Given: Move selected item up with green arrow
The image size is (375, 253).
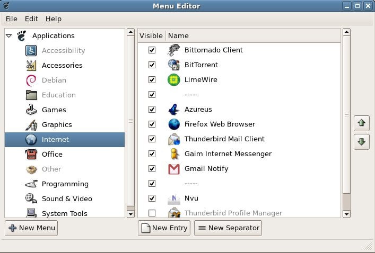Looking at the screenshot, I should (362, 123).
